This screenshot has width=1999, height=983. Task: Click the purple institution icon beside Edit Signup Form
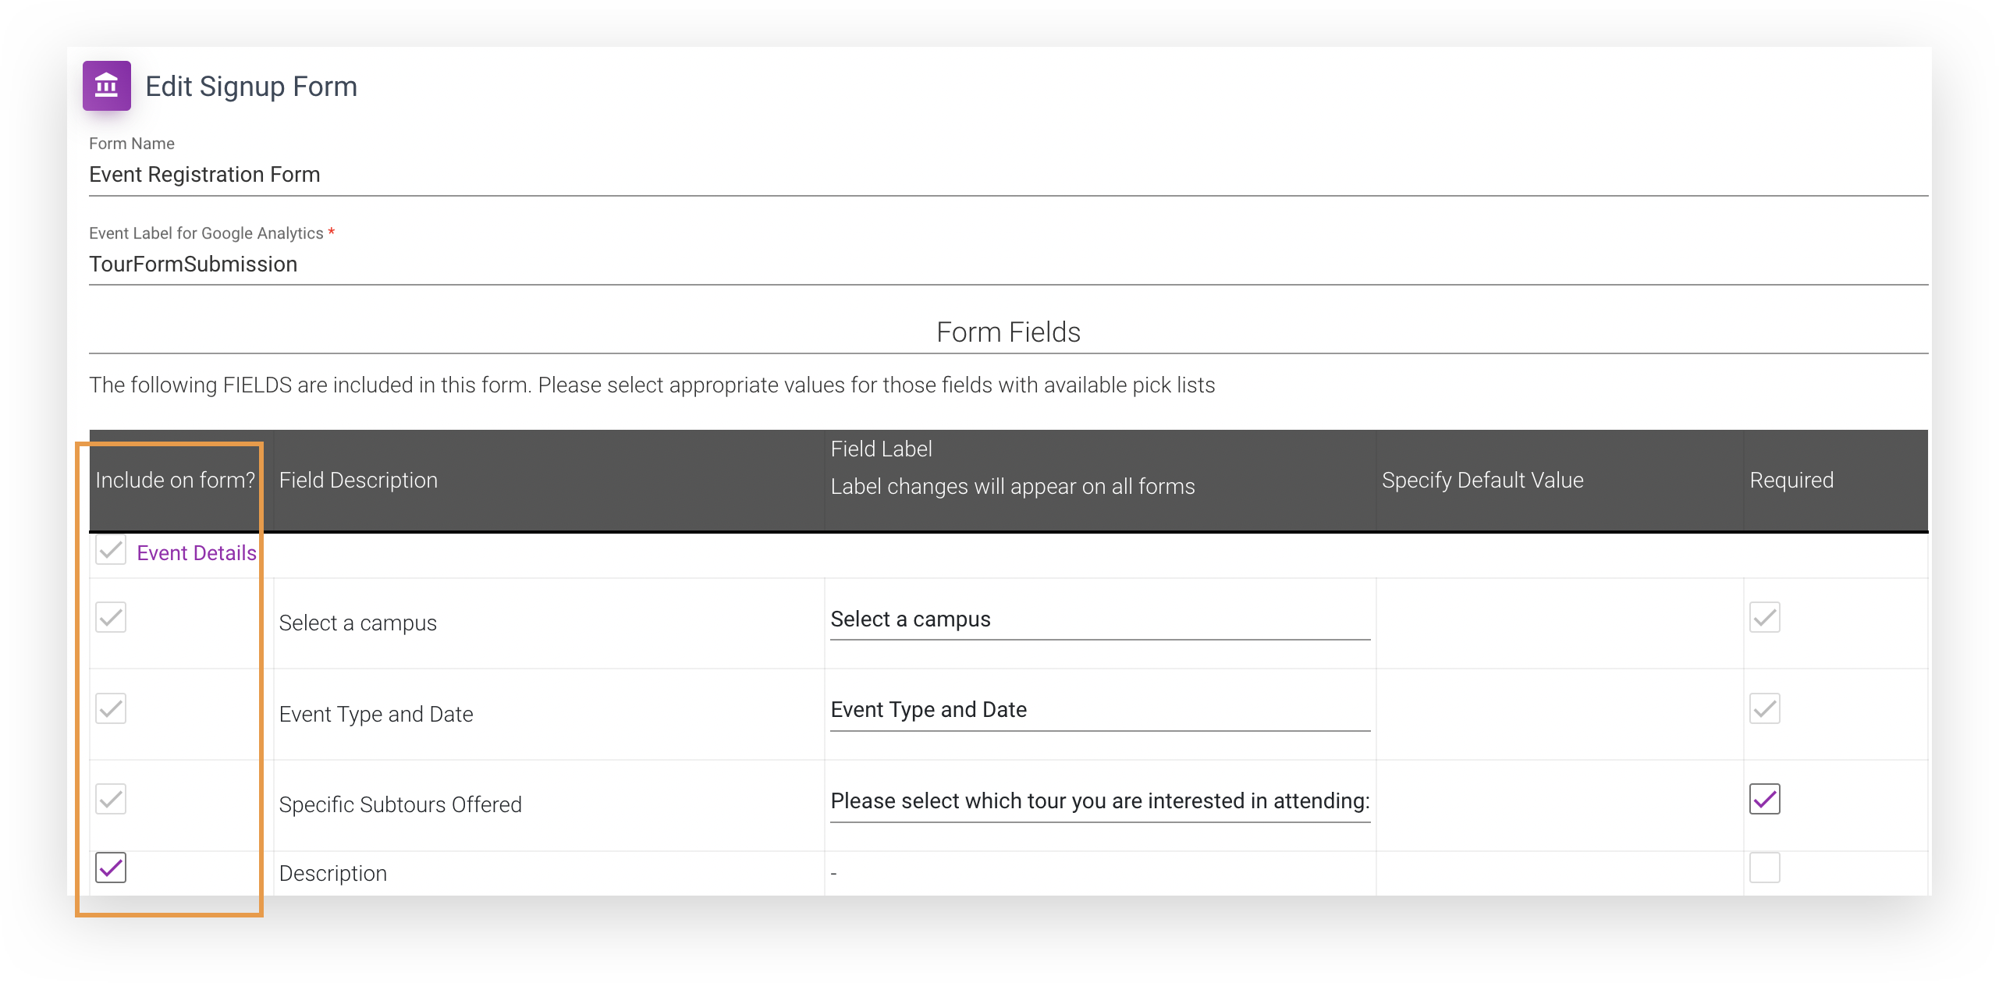(x=107, y=86)
